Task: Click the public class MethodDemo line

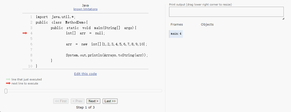Action: [62, 22]
